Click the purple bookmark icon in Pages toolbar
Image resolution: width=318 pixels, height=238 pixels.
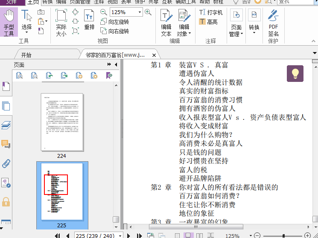pyautogui.click(x=109, y=75)
